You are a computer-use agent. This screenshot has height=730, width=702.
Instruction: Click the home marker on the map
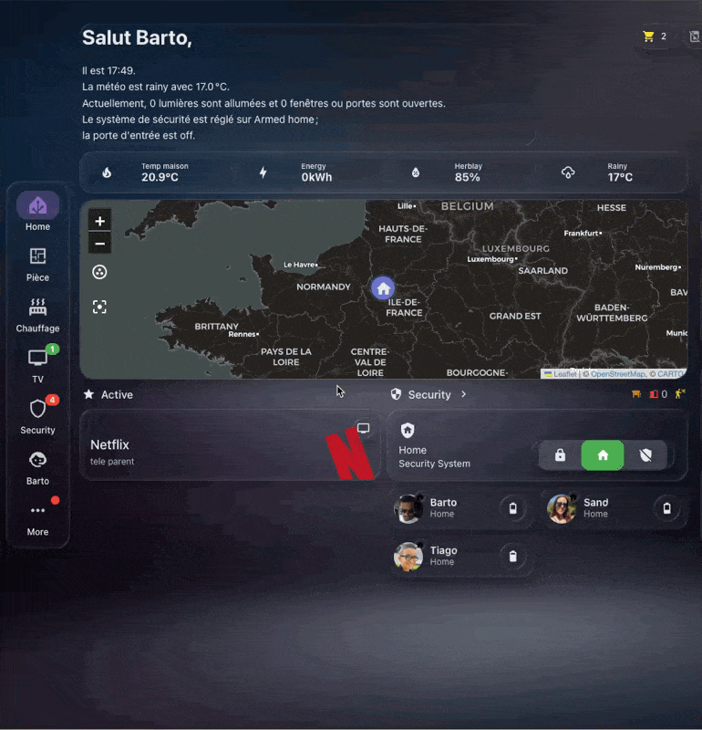pos(383,288)
